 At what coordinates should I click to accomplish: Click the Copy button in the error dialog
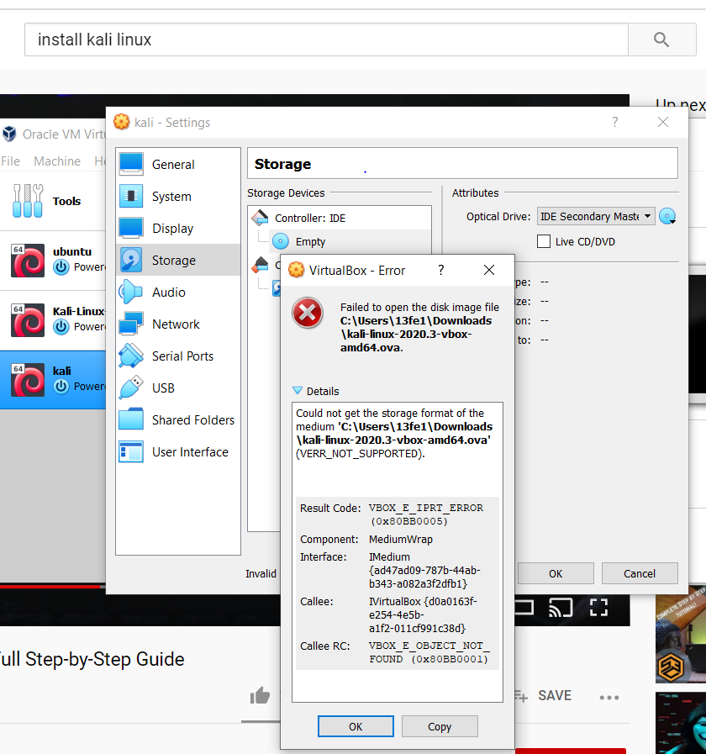coord(439,726)
